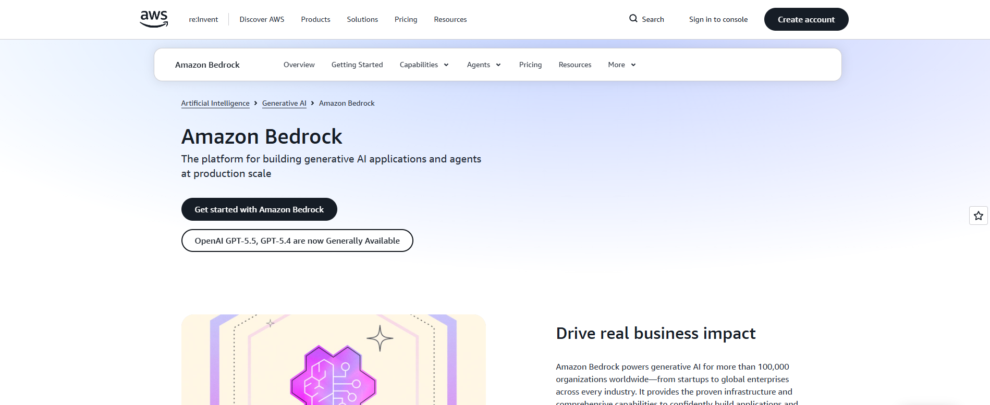Screen dimensions: 990x405
Task: Go to the Getting Started tab
Action: pyautogui.click(x=357, y=65)
